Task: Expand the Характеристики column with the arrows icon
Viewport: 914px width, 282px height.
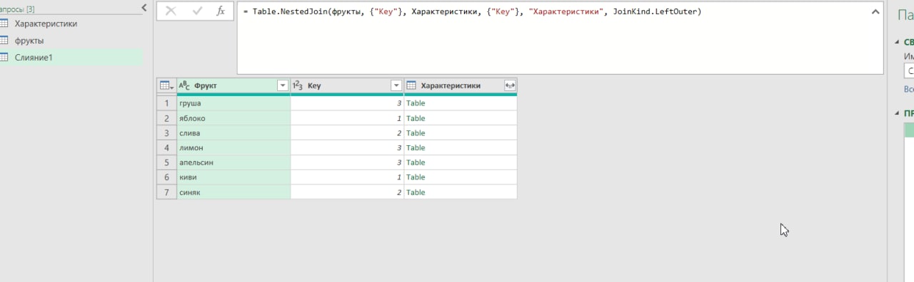Action: pyautogui.click(x=510, y=85)
